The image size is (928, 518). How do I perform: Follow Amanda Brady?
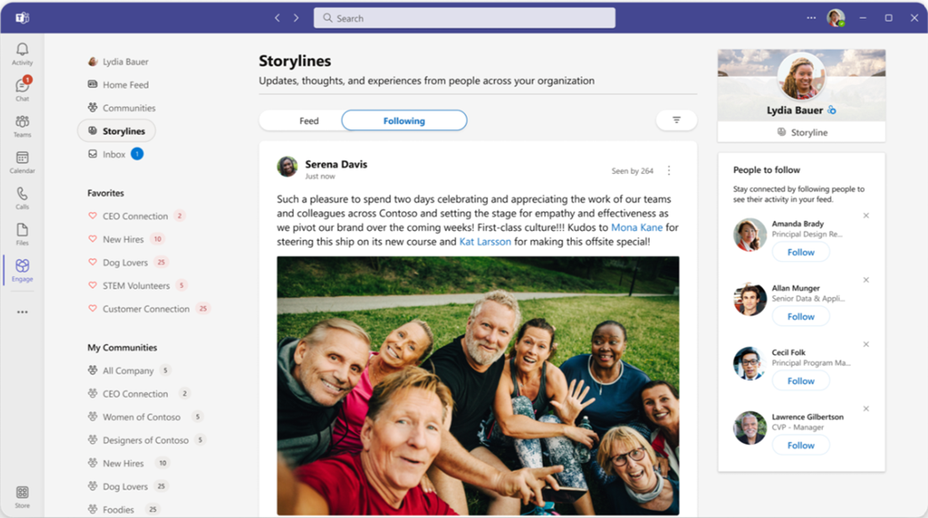pos(800,251)
